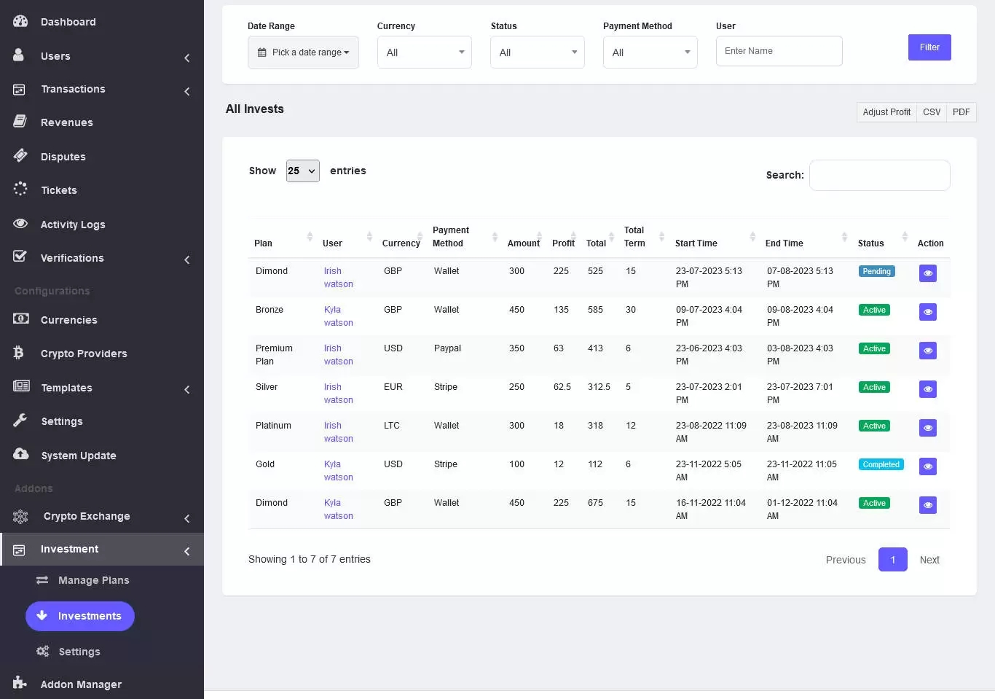Viewport: 995px width, 699px height.
Task: Click the Enter Name user field
Action: pos(779,51)
